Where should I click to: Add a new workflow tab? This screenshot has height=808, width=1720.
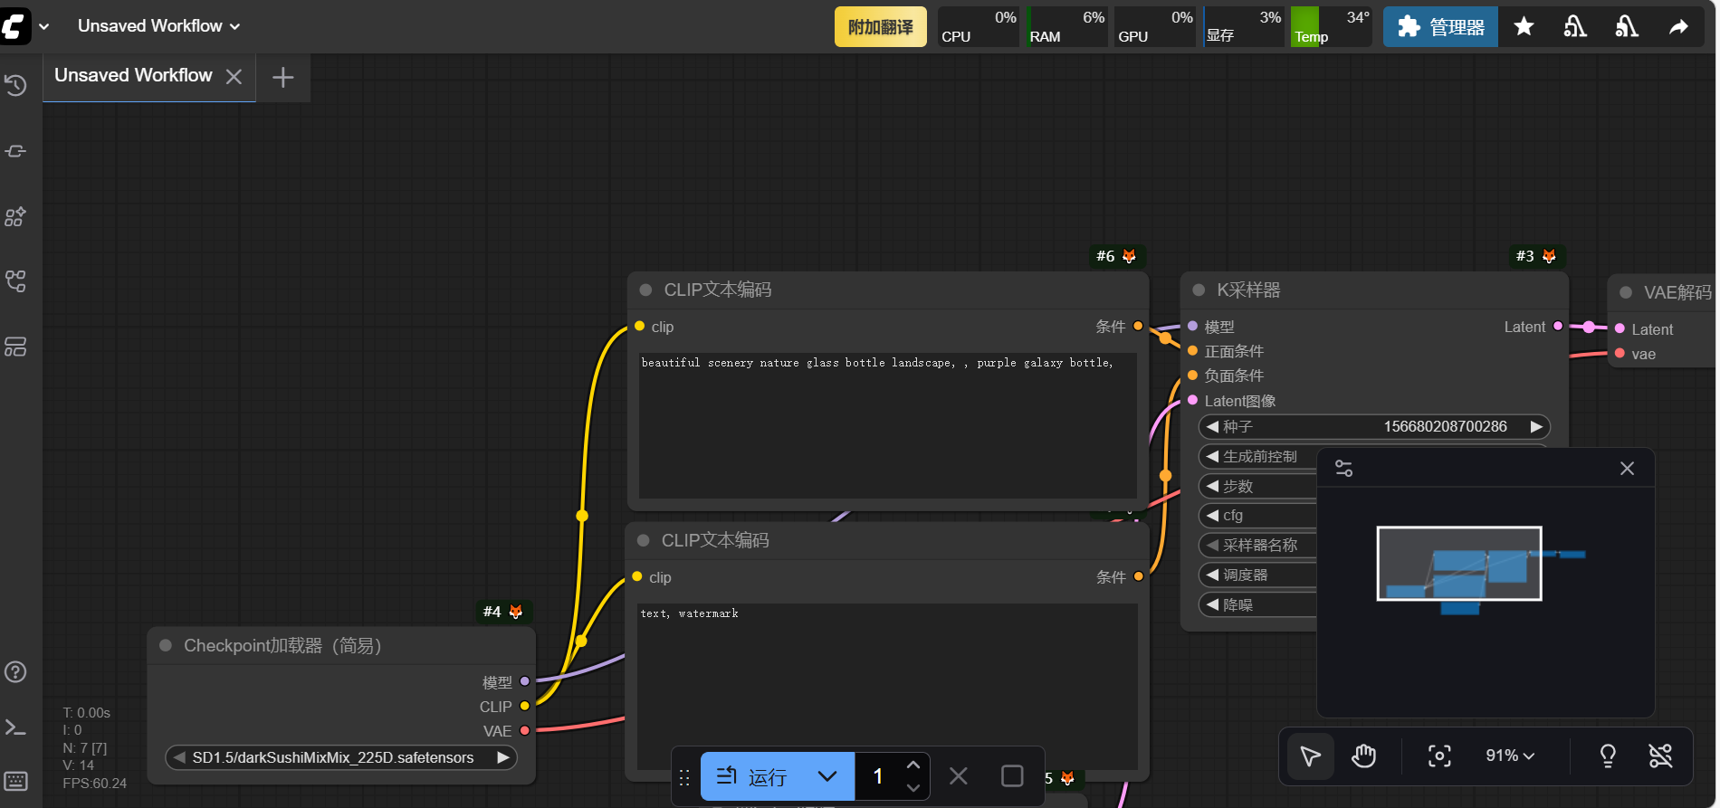[282, 78]
